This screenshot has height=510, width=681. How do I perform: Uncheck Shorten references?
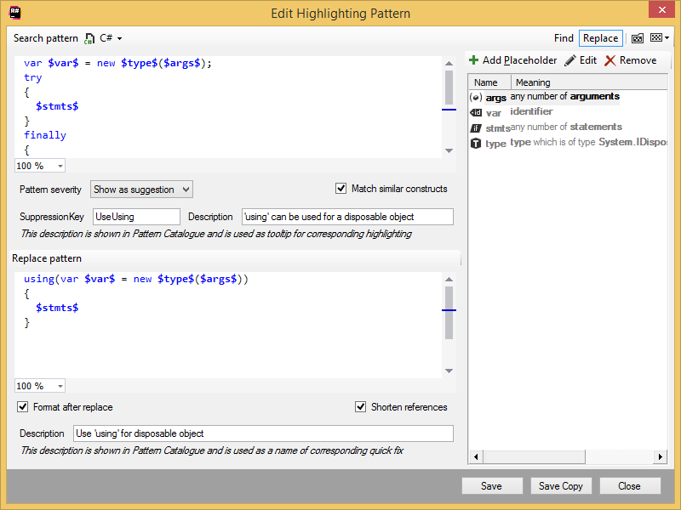tap(362, 407)
